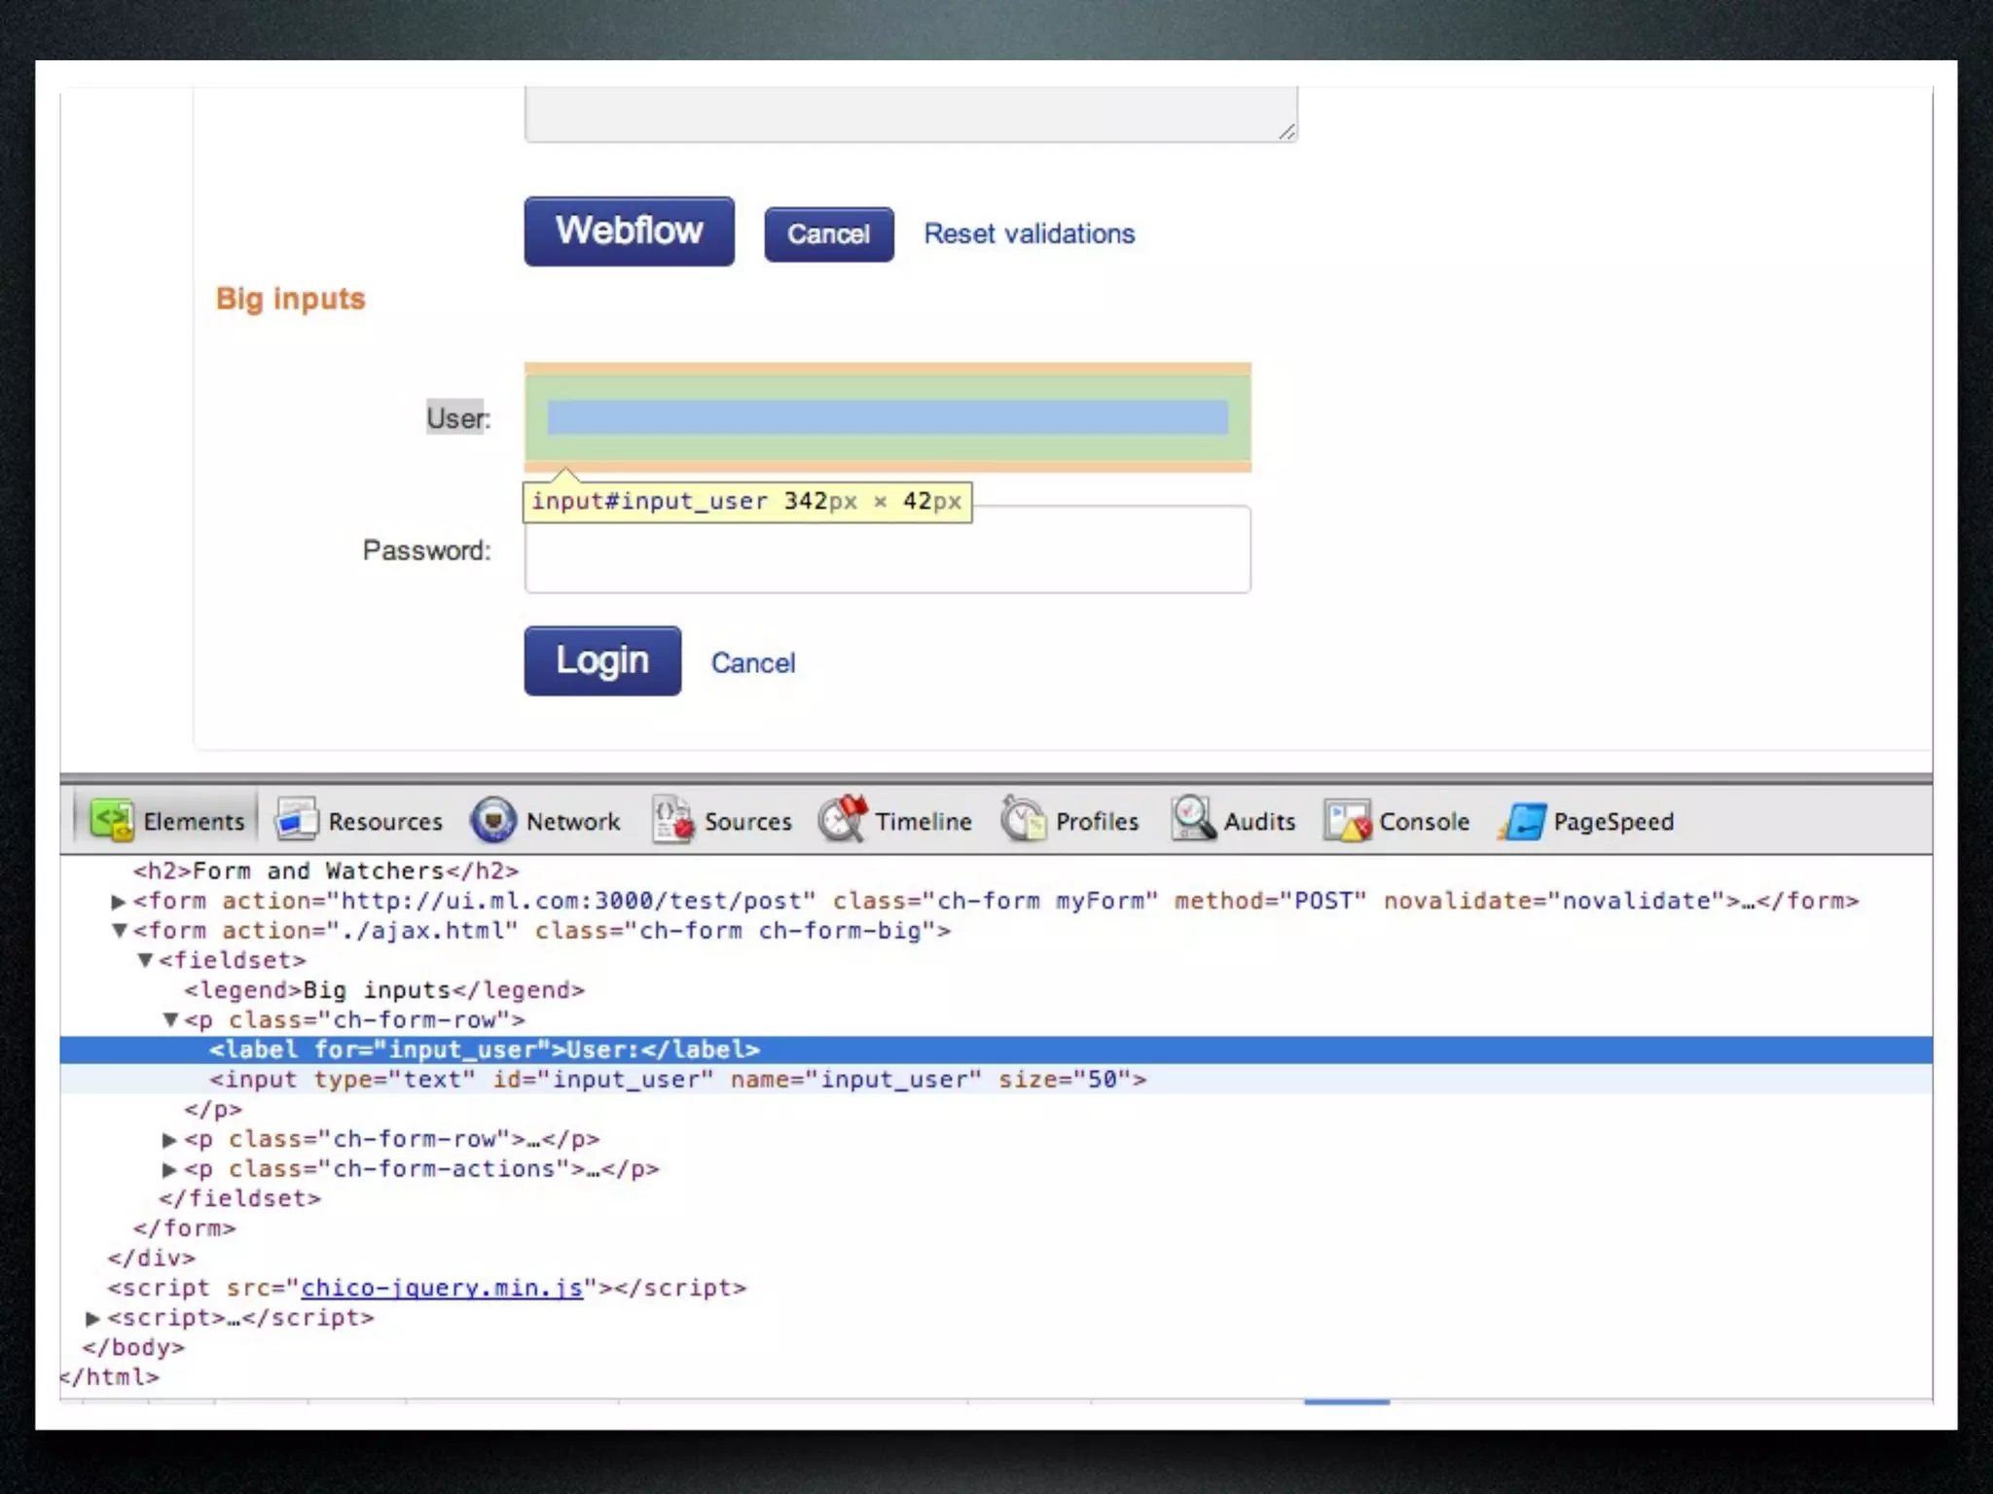Open the Audits panel icon
1993x1494 pixels.
click(x=1193, y=820)
